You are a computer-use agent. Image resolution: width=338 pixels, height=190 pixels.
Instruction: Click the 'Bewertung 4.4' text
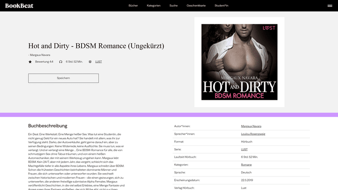point(44,61)
